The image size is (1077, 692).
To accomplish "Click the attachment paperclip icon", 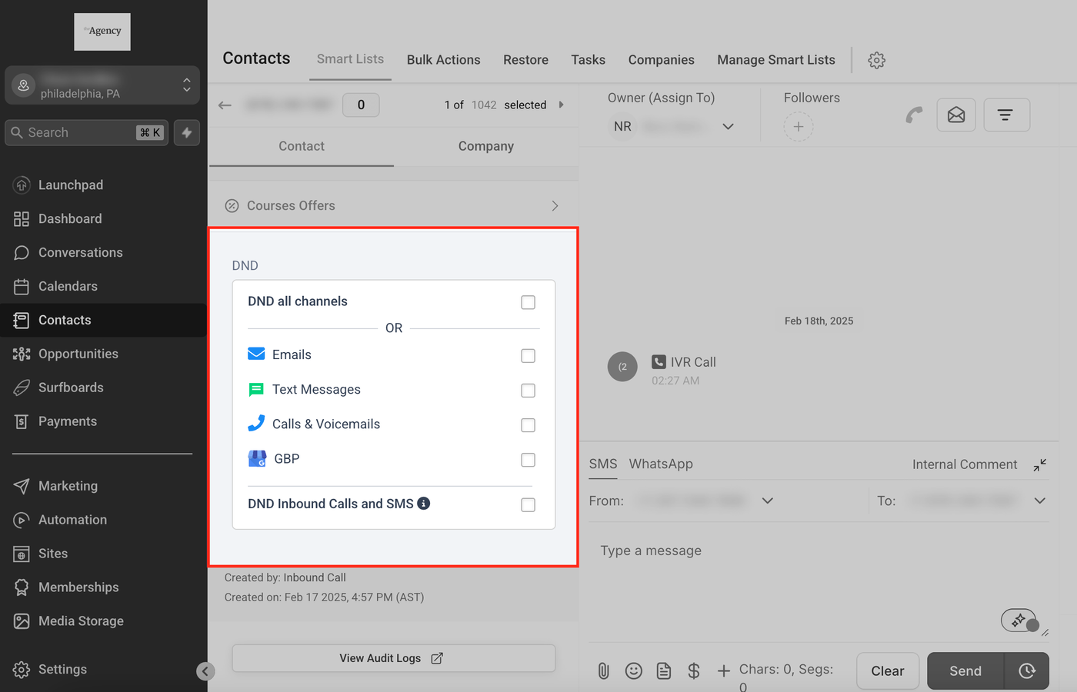I will [604, 671].
